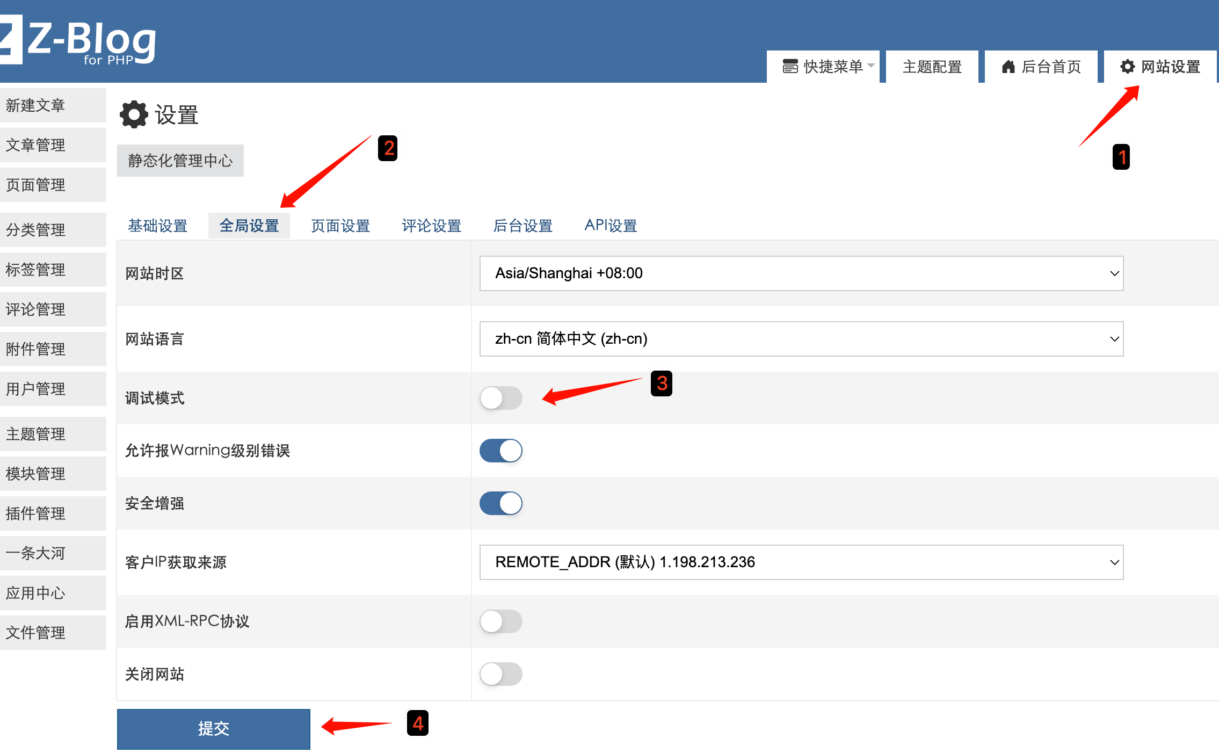Screen dimensions: 1219x753
Task: Switch to the API设置 tab
Action: tap(611, 226)
